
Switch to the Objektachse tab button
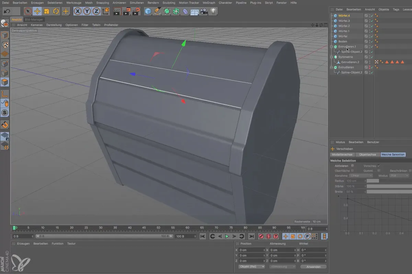tap(367, 154)
